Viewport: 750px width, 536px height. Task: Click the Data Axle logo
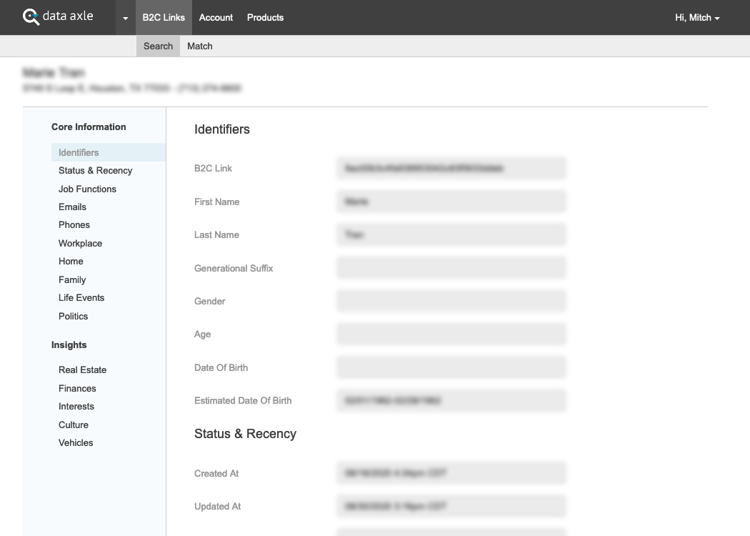[58, 16]
